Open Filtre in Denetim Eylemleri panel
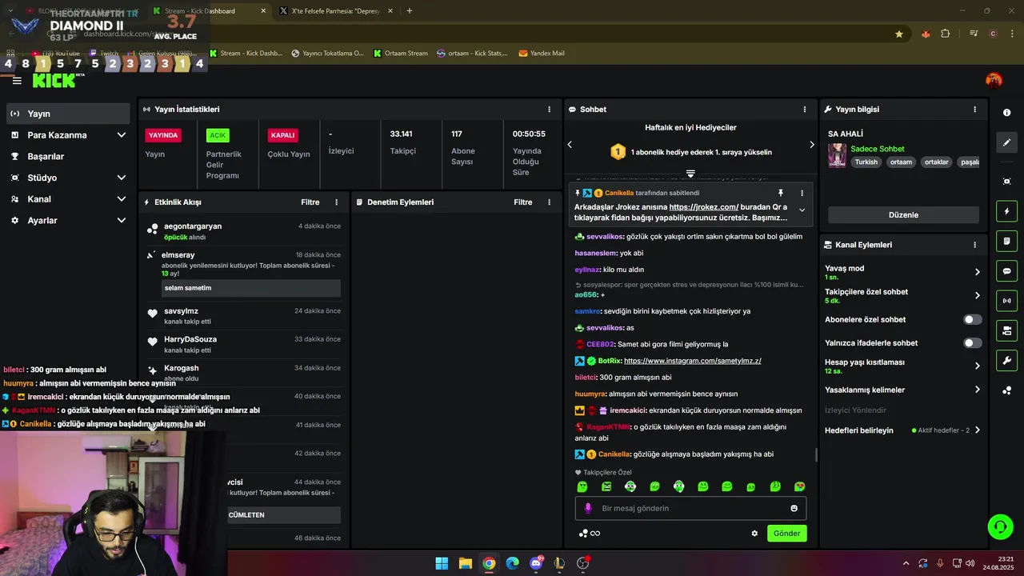The width and height of the screenshot is (1024, 576). 523,202
